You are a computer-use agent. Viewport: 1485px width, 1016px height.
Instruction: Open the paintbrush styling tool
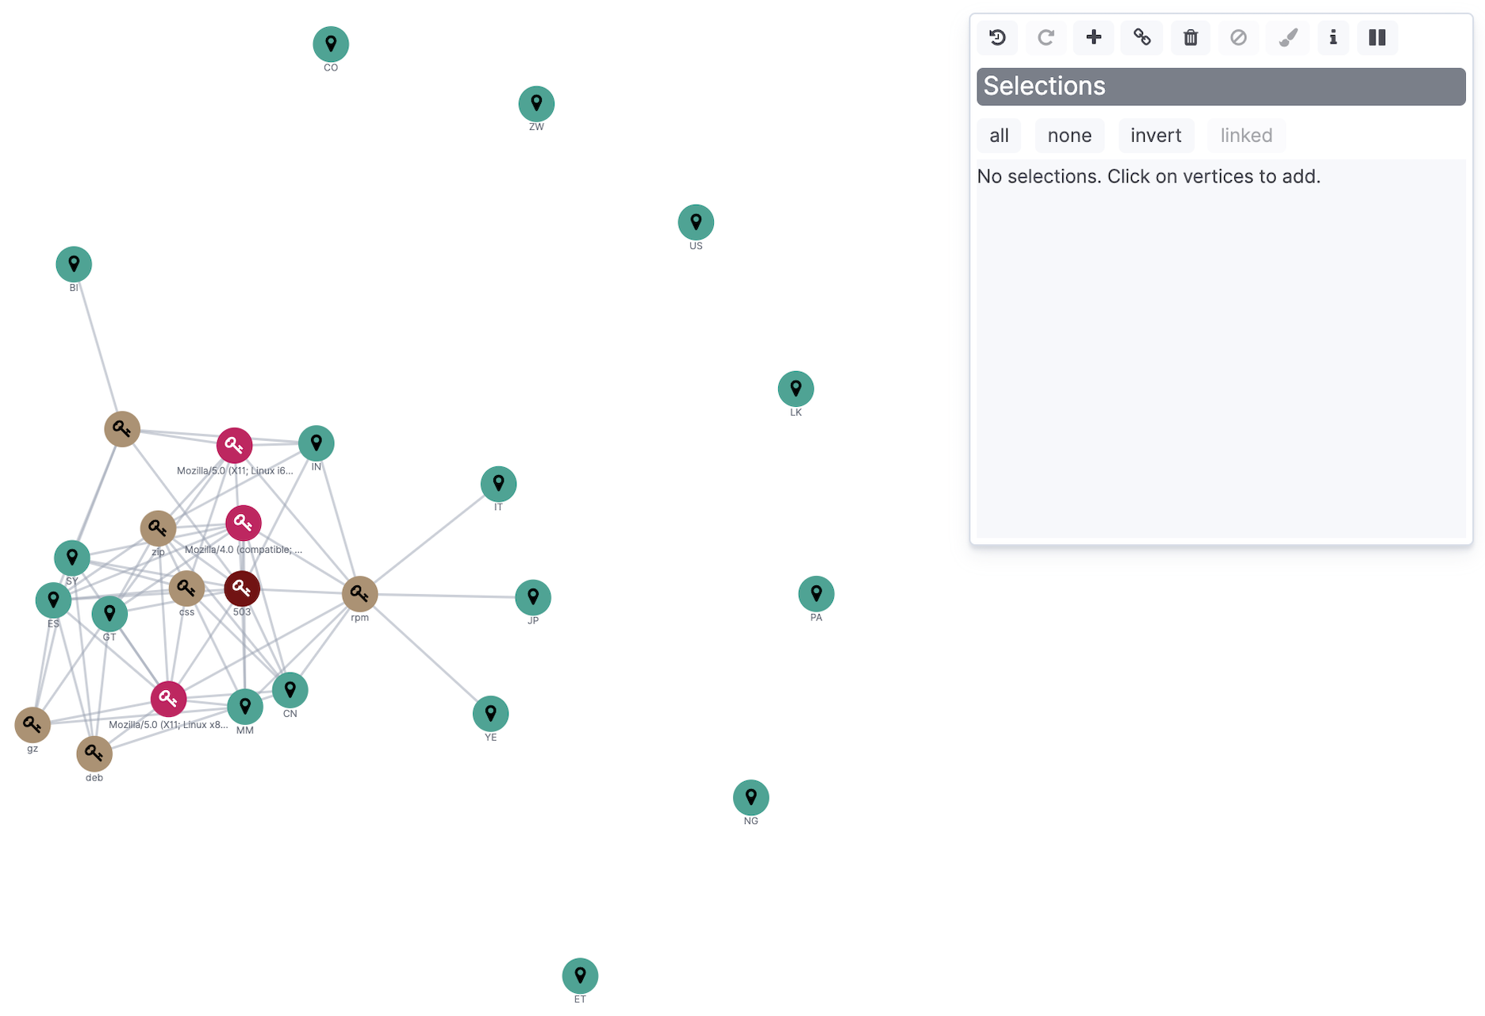pyautogui.click(x=1287, y=37)
